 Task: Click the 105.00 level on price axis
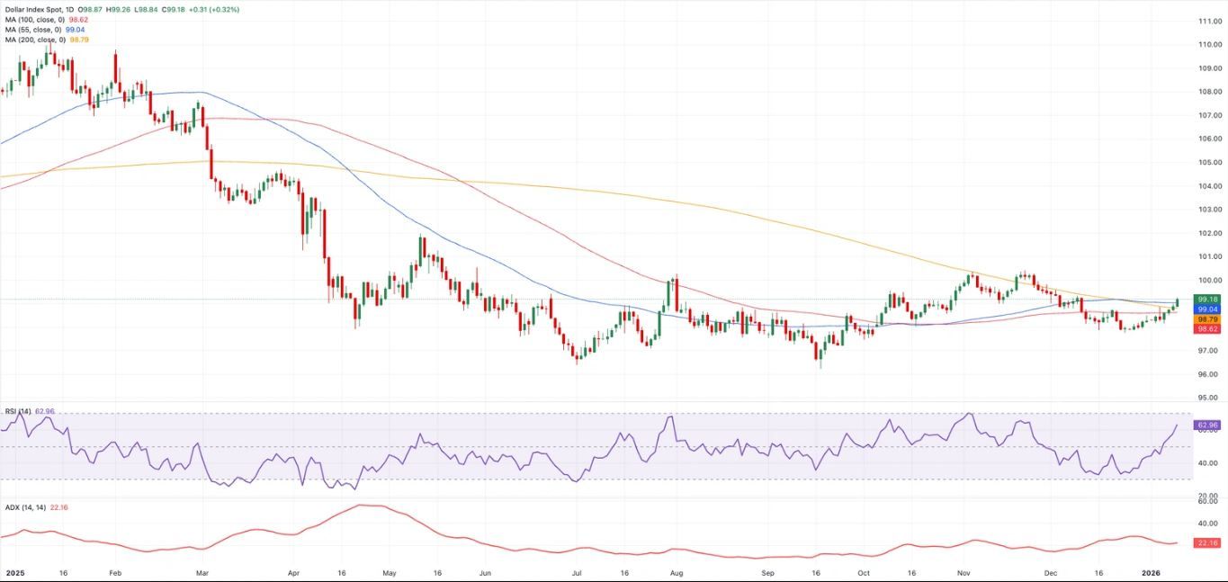click(x=1209, y=162)
